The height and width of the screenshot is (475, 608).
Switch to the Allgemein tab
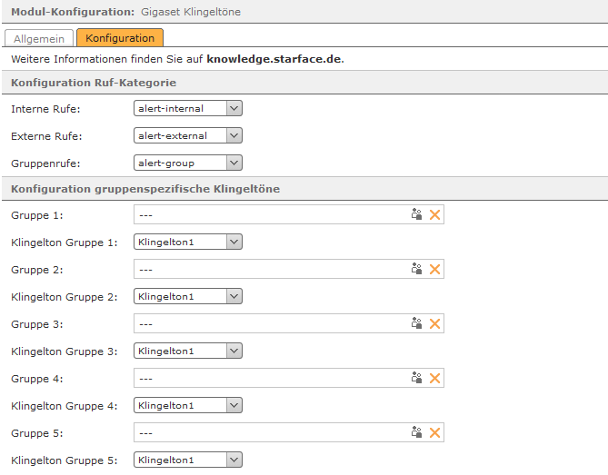[39, 38]
